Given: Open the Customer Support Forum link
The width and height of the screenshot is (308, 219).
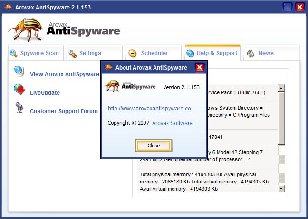Looking at the screenshot, I should tap(64, 111).
